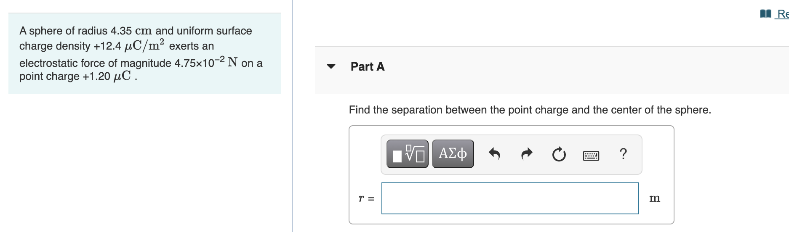This screenshot has width=789, height=232.
Task: Collapse Part A with the triangle arrow
Action: click(331, 66)
